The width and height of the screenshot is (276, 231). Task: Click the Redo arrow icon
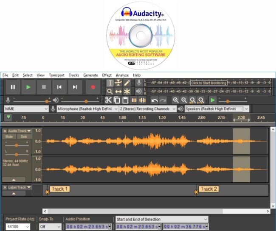click(163, 100)
